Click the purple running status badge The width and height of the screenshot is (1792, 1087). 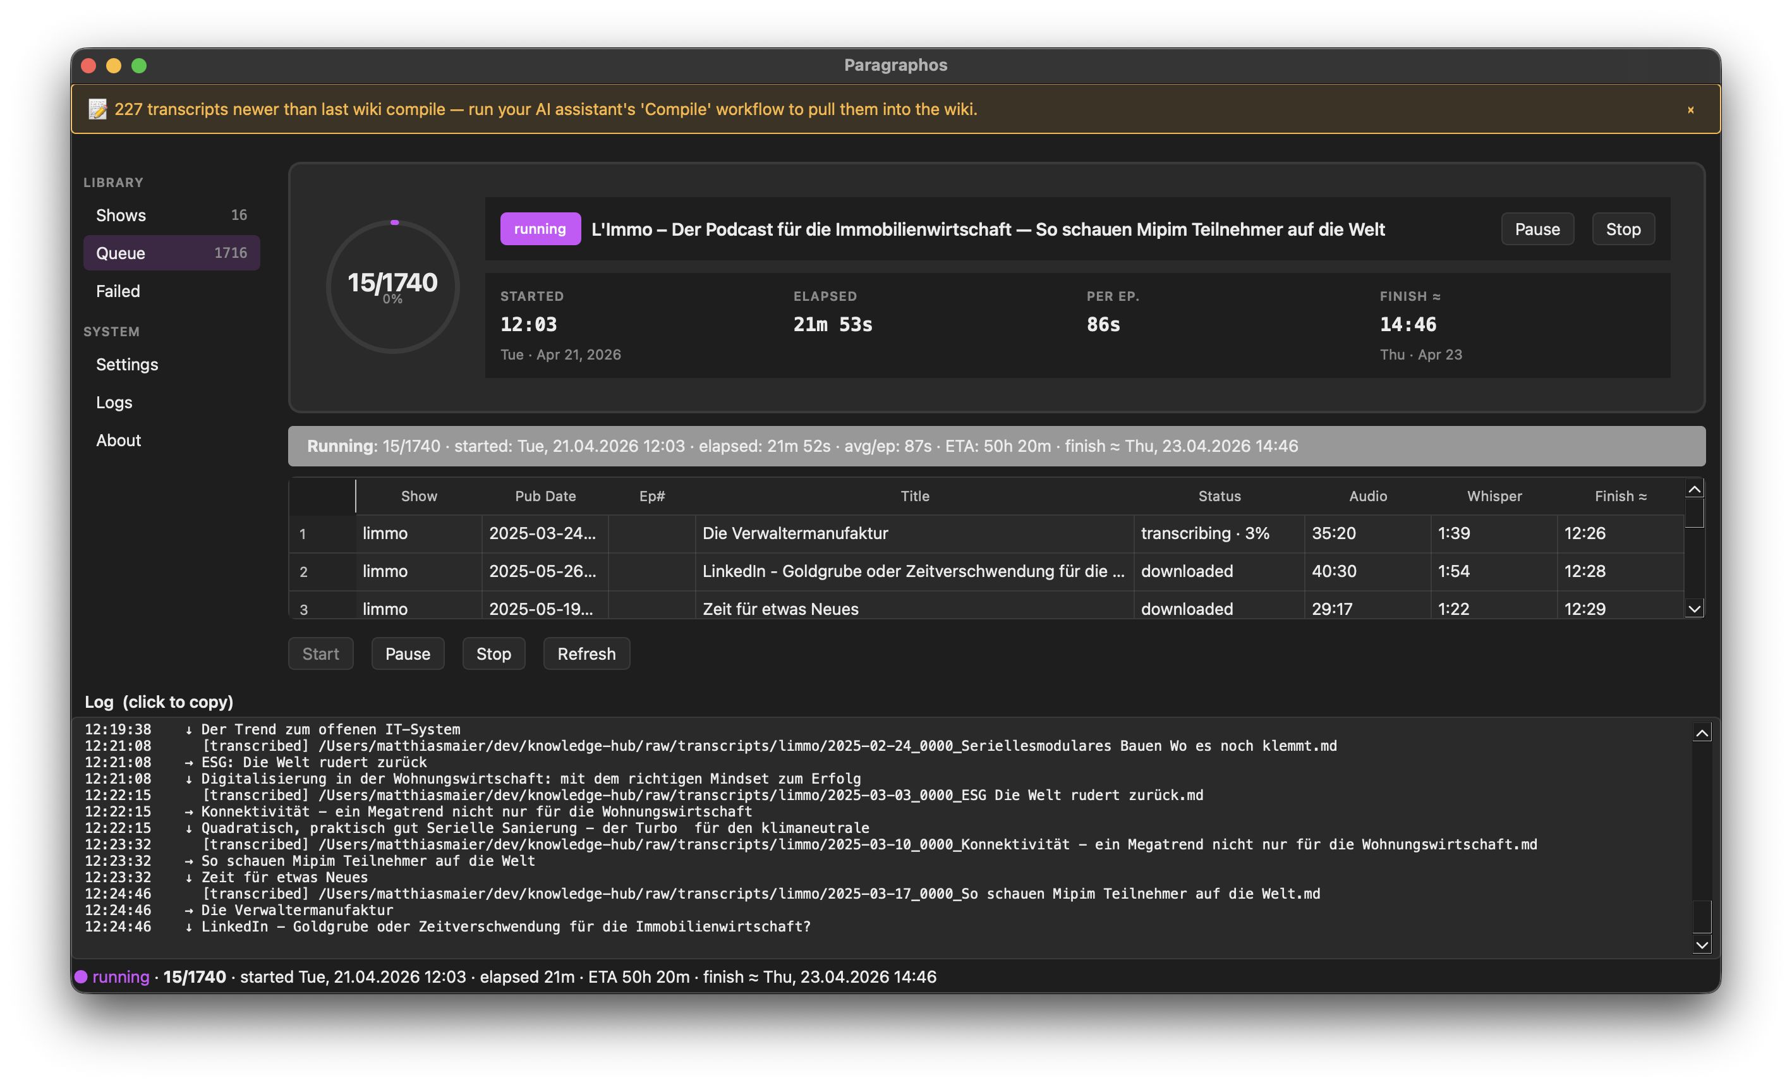point(540,228)
